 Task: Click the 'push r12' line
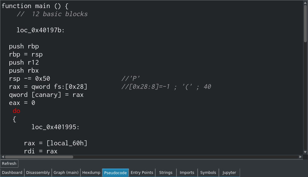pos(24,62)
